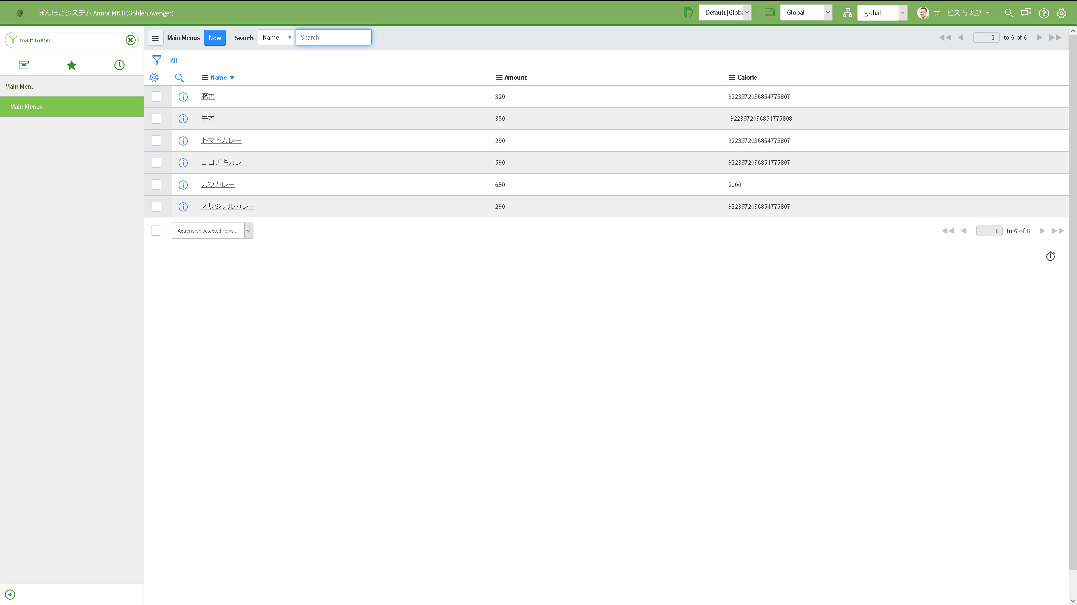
Task: Focus the list Search input field
Action: click(334, 38)
